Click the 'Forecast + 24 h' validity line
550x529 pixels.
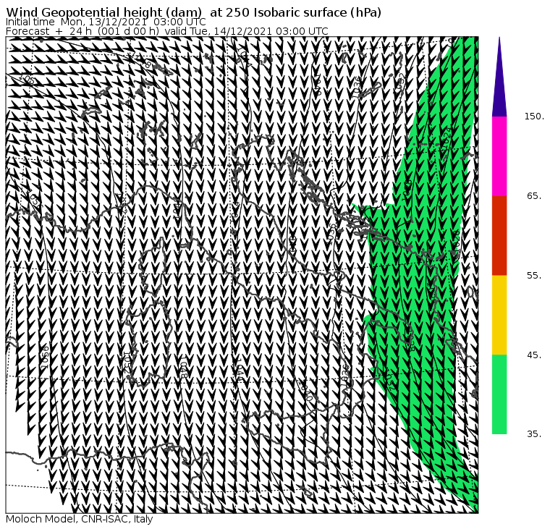167,31
